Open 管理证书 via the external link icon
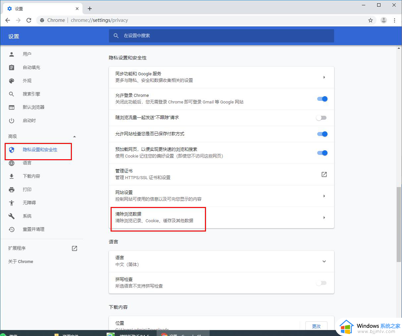This screenshot has width=402, height=336. click(x=324, y=174)
